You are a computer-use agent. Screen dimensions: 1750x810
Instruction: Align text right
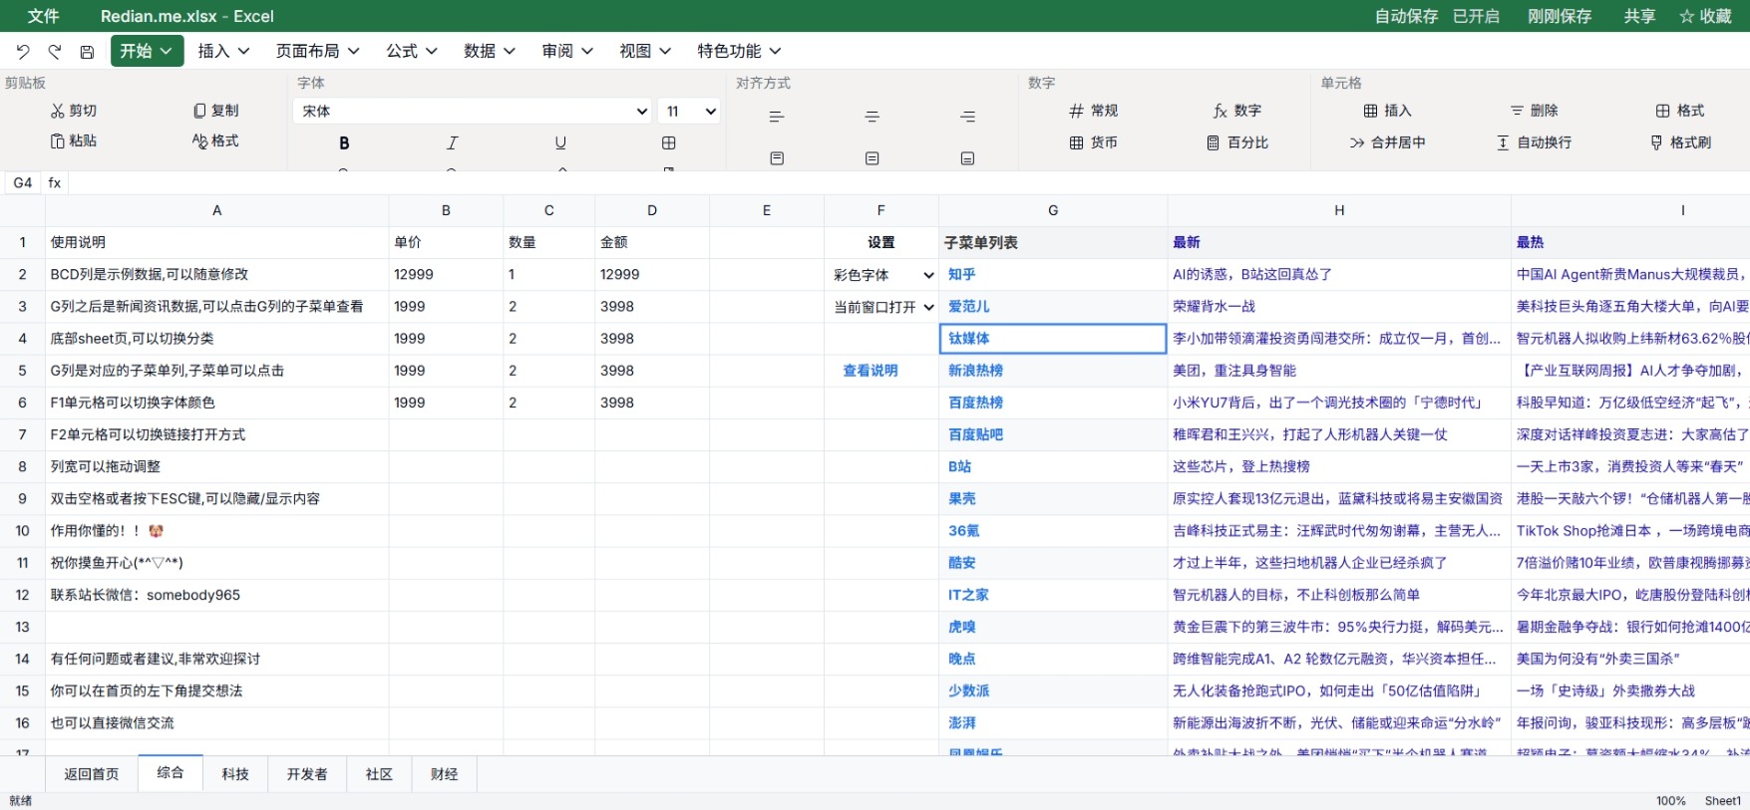pos(967,117)
